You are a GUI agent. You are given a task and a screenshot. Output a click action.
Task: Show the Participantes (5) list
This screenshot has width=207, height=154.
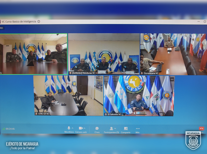click(x=111, y=129)
